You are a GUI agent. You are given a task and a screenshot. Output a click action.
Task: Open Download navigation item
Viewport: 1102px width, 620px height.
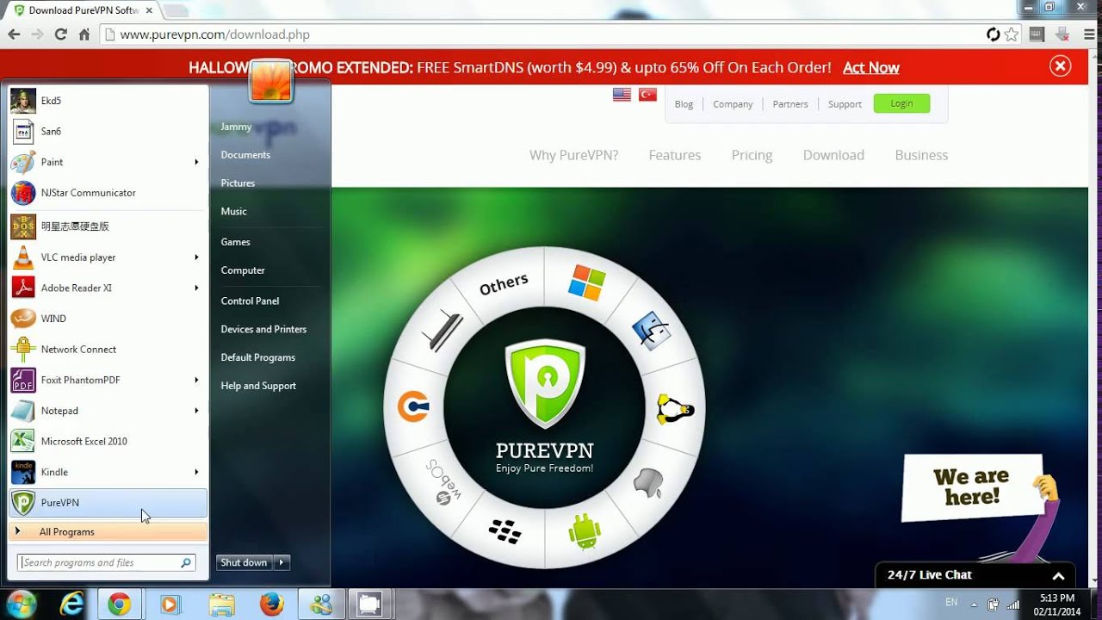833,155
